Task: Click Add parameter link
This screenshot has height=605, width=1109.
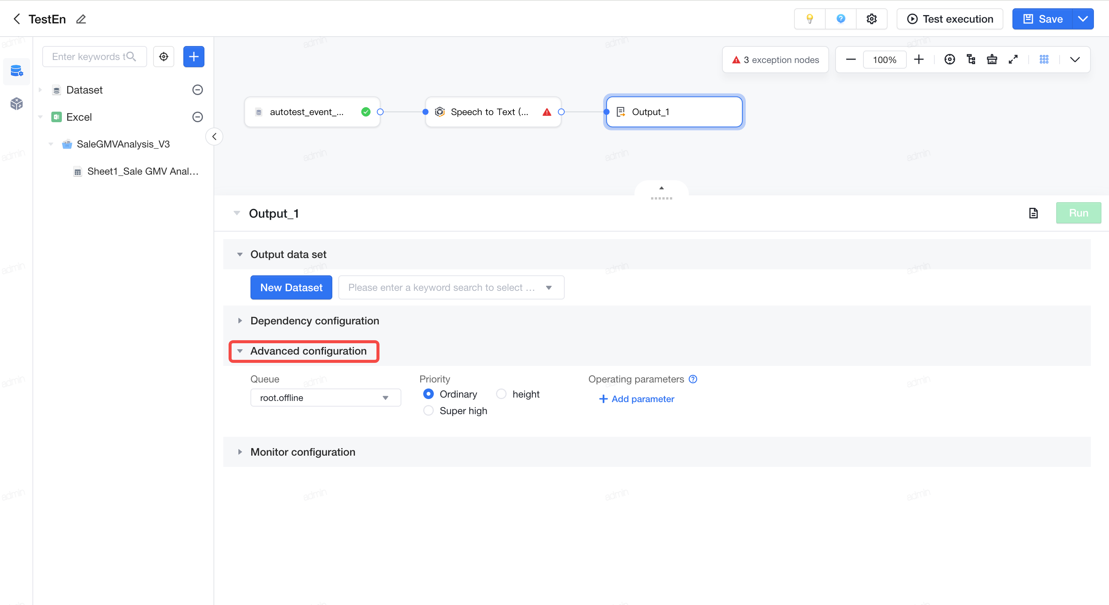Action: [x=636, y=399]
